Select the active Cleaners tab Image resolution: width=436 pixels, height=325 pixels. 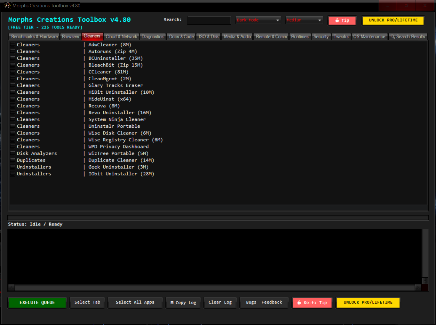coord(92,36)
